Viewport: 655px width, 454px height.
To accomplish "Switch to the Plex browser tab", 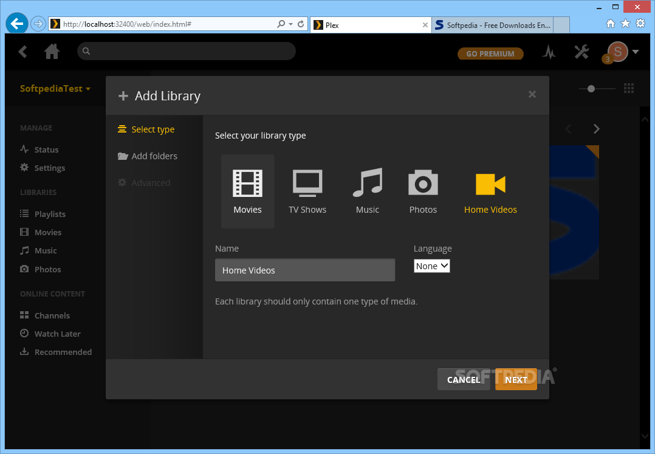I will coord(371,25).
